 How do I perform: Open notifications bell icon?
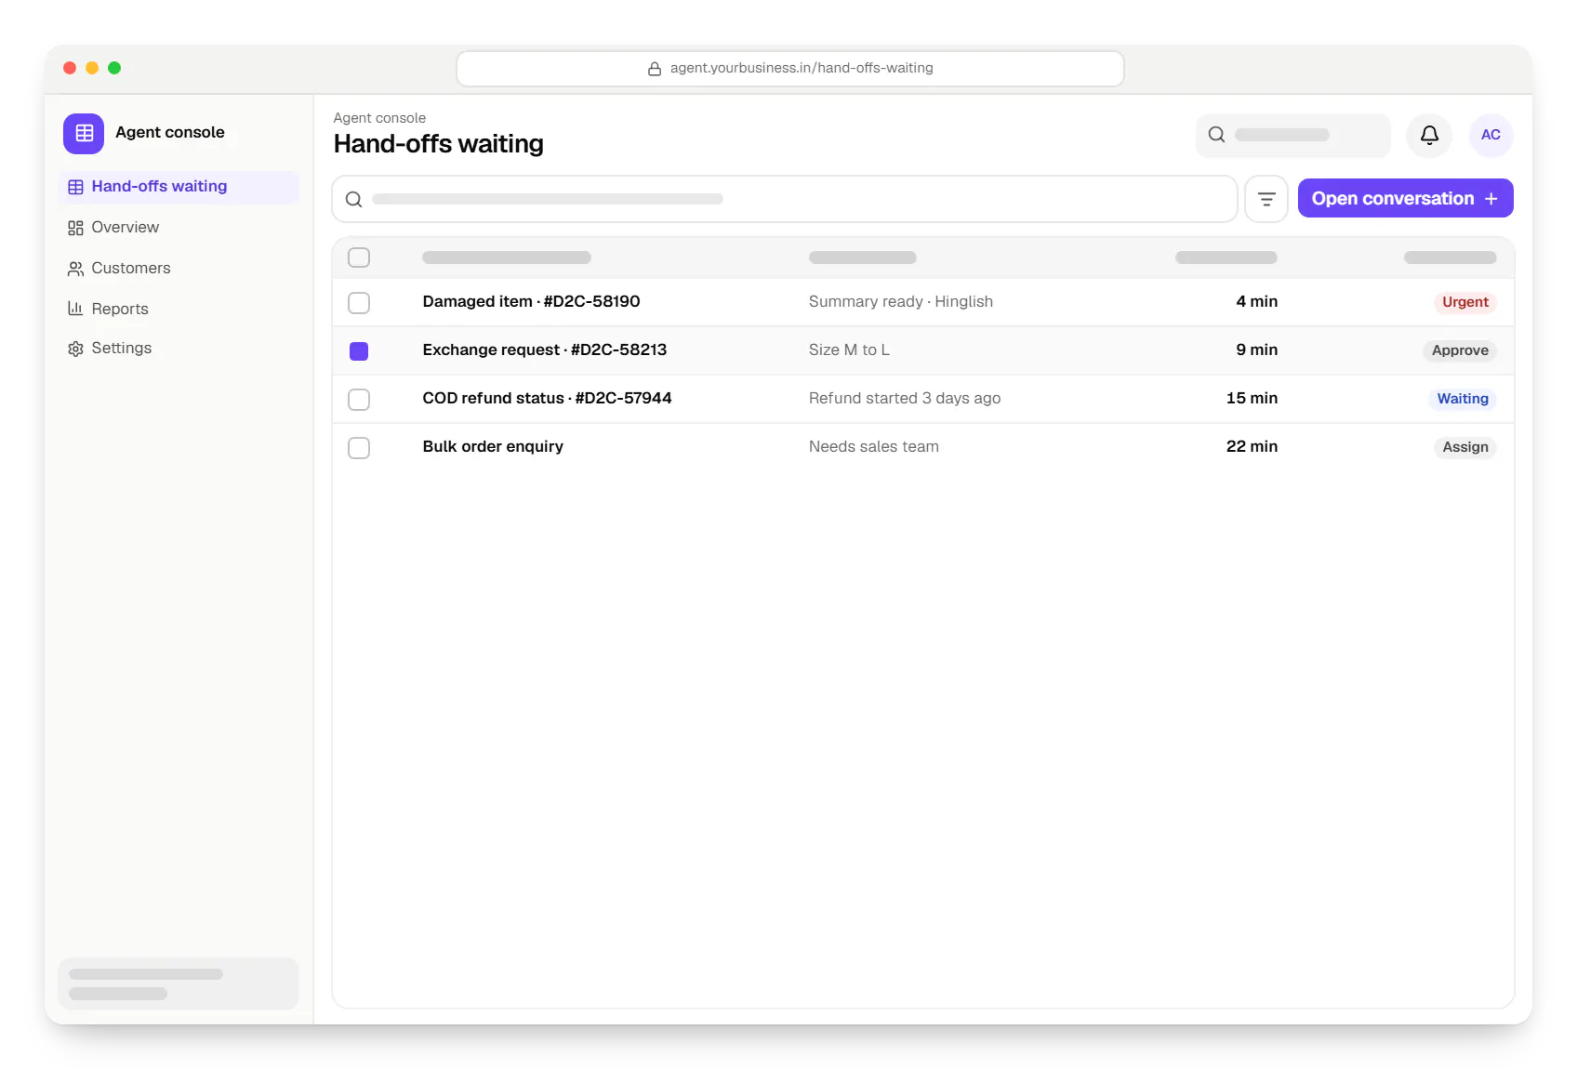[1429, 136]
